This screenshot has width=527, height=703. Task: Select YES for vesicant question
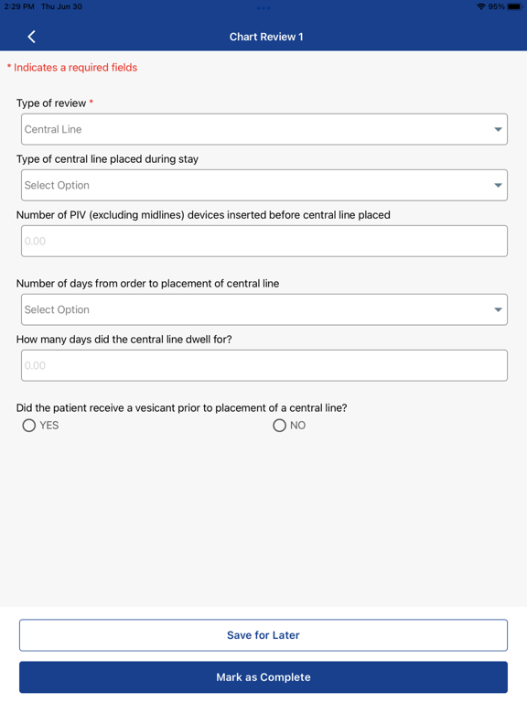click(29, 426)
